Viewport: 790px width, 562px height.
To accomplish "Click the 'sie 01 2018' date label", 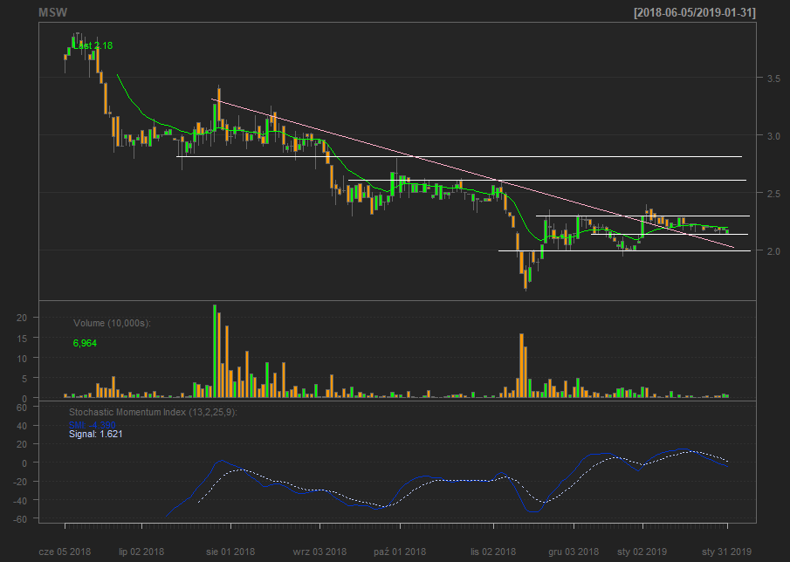I will [230, 552].
